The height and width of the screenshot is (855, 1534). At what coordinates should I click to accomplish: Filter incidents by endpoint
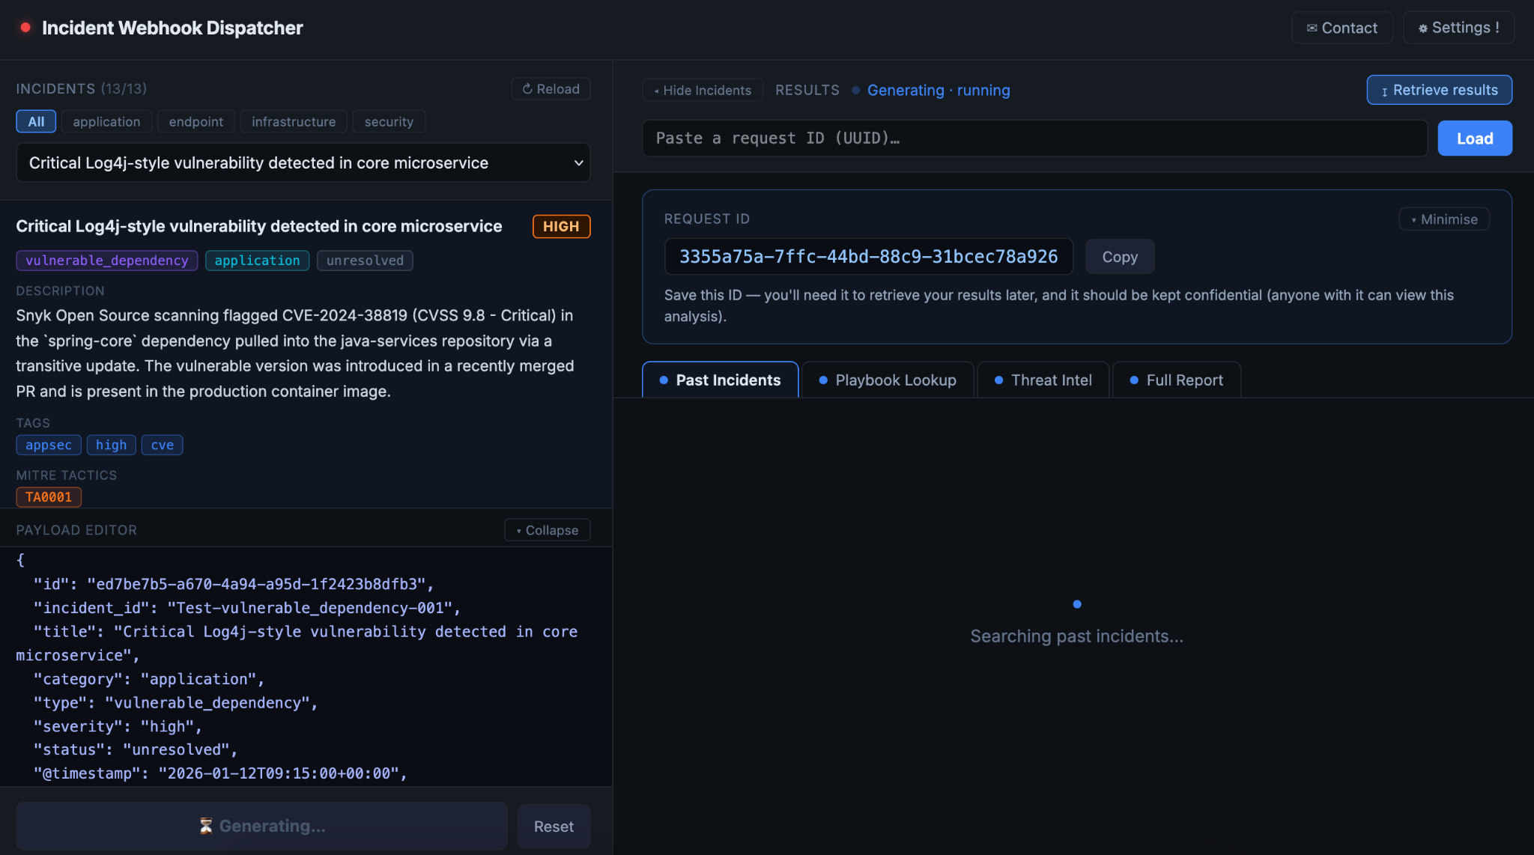coord(195,121)
